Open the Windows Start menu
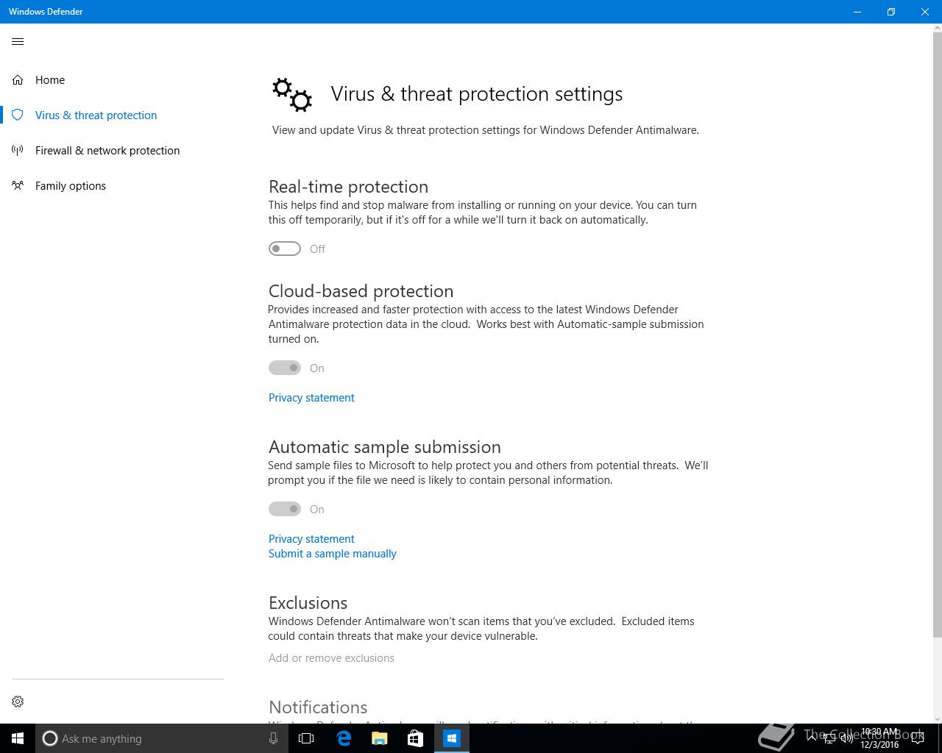The width and height of the screenshot is (942, 753). (x=18, y=738)
